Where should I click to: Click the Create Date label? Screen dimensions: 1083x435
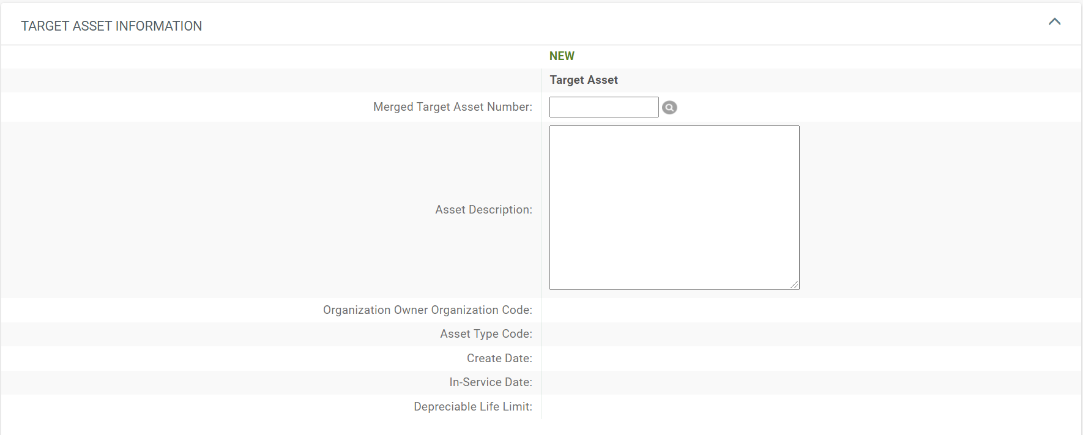click(499, 359)
